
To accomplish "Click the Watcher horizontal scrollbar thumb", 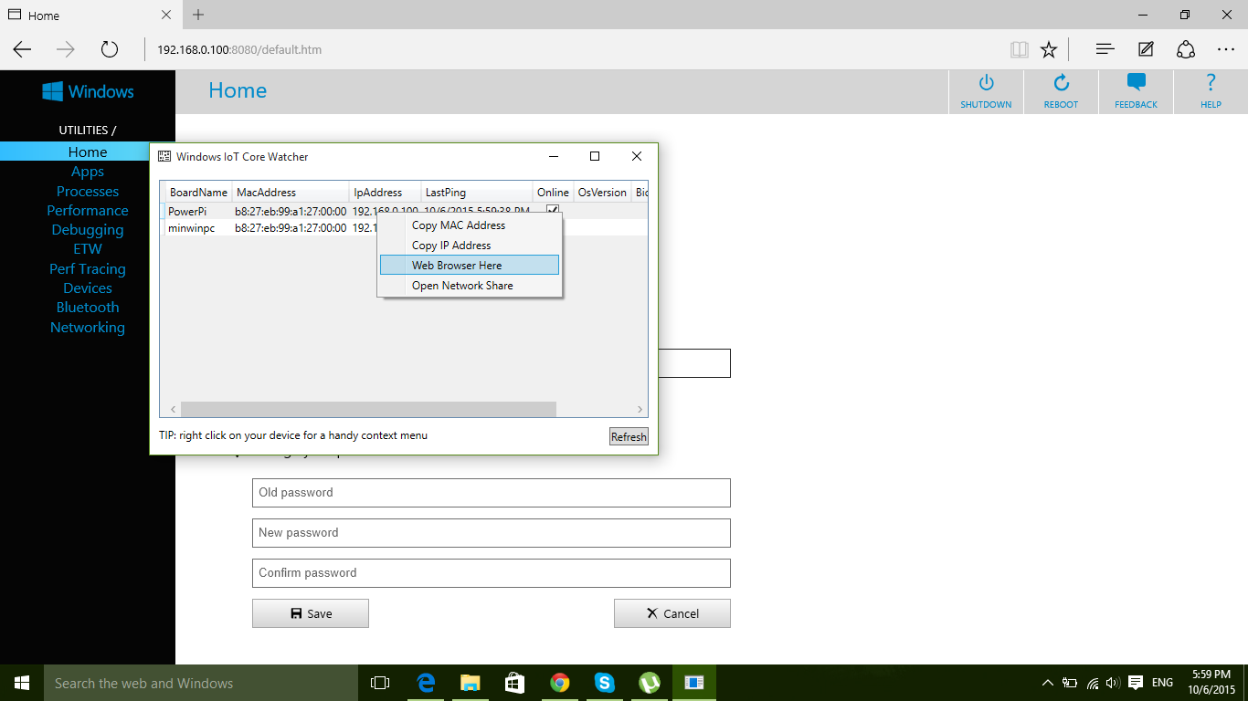I will click(x=368, y=410).
